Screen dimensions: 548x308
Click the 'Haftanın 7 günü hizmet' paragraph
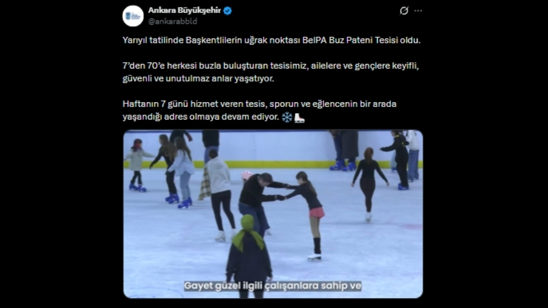260,110
